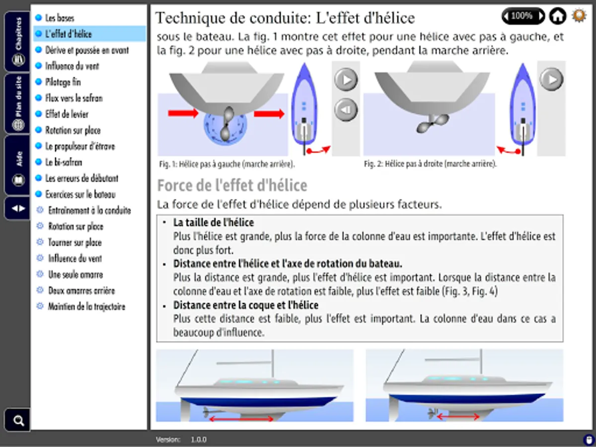
Task: Open the blue-dot 'Rotation sur place' chapter
Action: tap(73, 130)
